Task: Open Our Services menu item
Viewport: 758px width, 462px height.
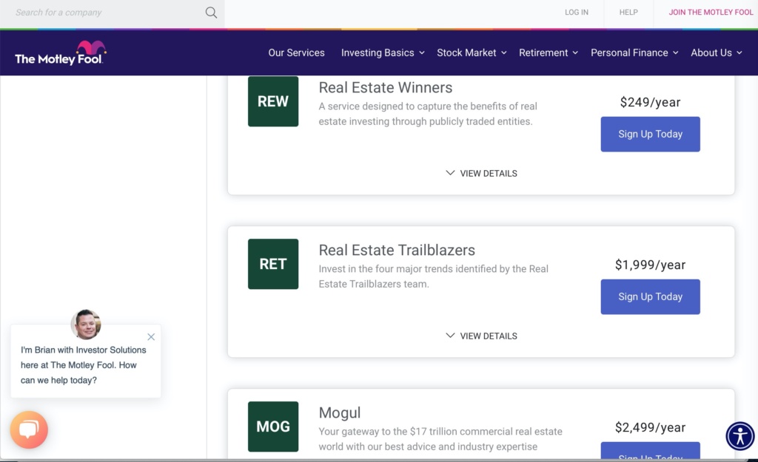Action: [296, 52]
